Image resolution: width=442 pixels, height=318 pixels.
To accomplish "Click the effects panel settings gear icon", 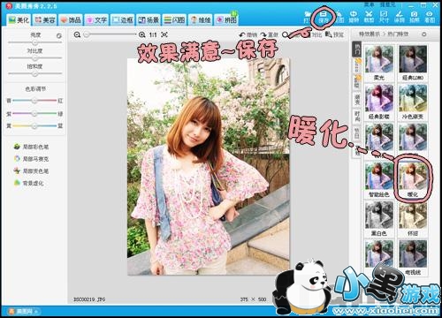I will click(x=423, y=34).
